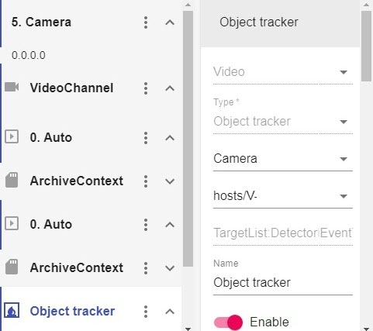Open the Camera dropdown
This screenshot has width=373, height=331.
[x=283, y=159]
